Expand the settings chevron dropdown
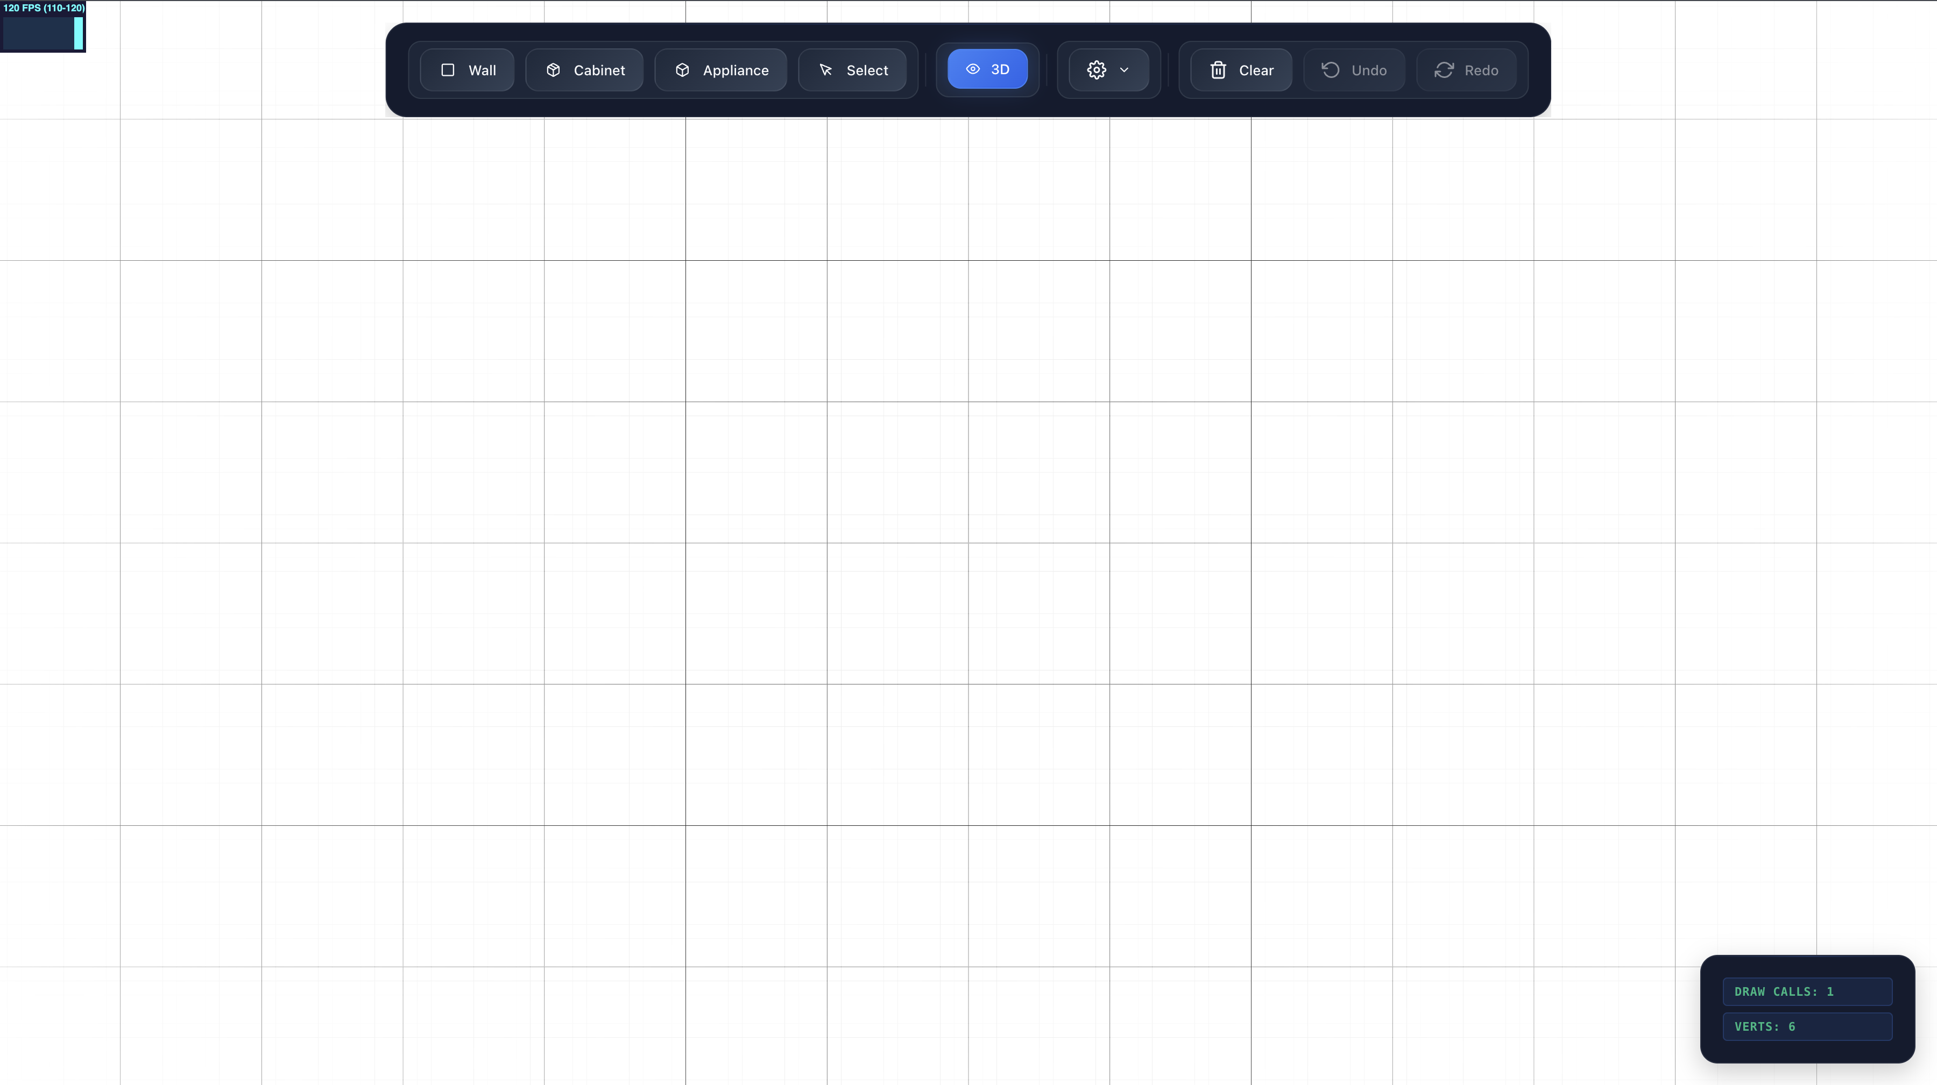Image resolution: width=1937 pixels, height=1085 pixels. pyautogui.click(x=1124, y=70)
